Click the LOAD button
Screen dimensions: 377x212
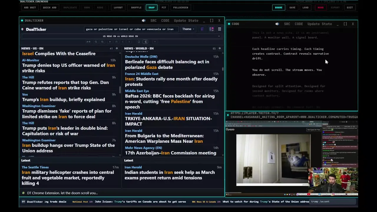(305, 7)
